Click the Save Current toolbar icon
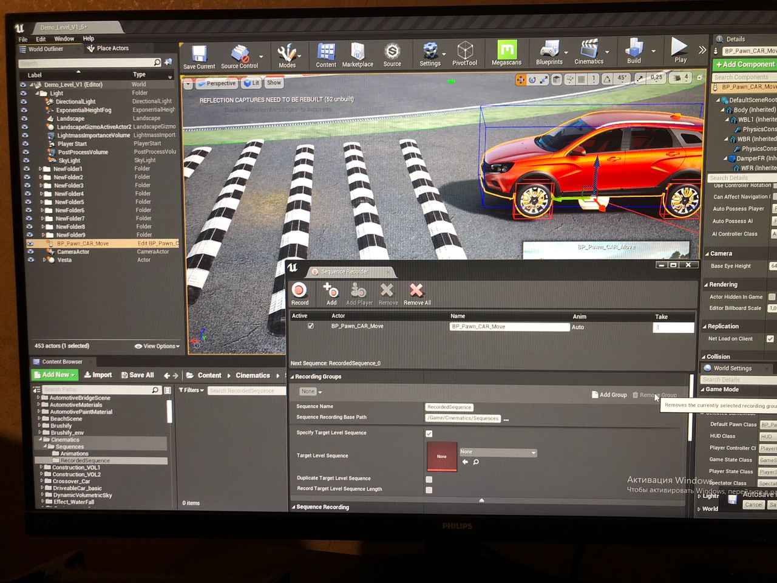 pos(199,54)
